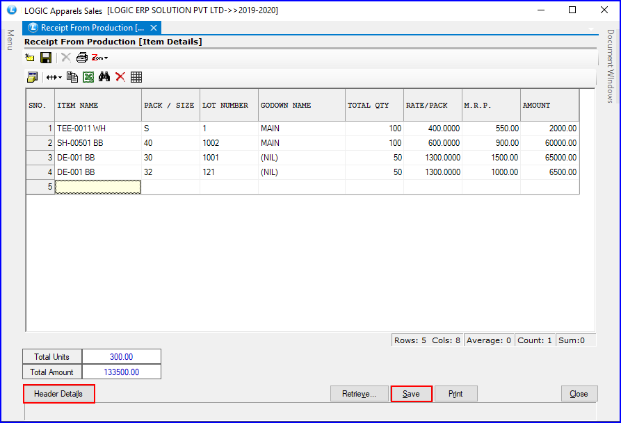Click the Retrieve... button
Image resolution: width=621 pixels, height=423 pixels.
(360, 394)
